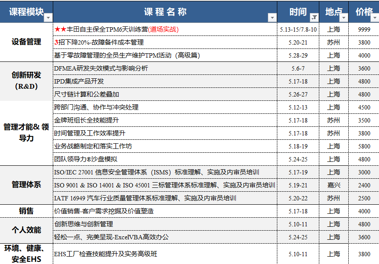Select the 创新研发 (R&D) module cell
This screenshot has height=264, width=379.
[26, 81]
